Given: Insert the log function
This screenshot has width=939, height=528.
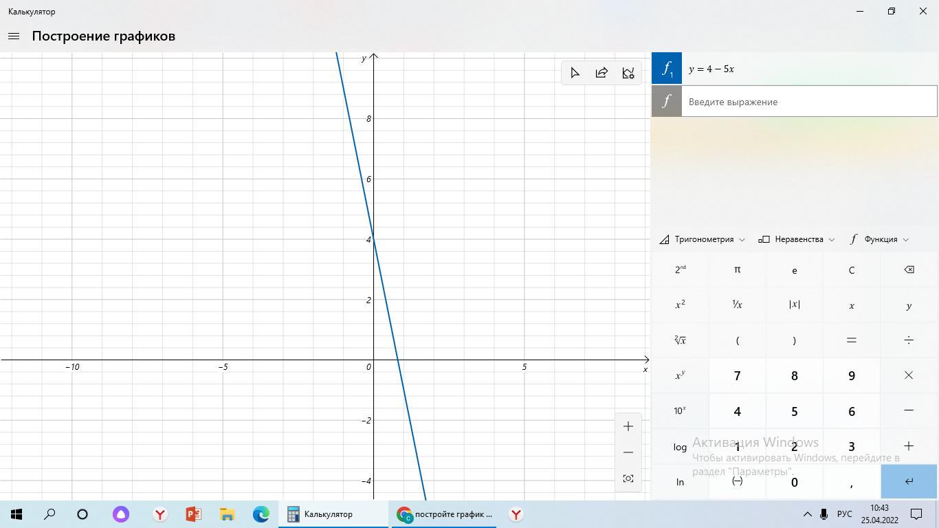Looking at the screenshot, I should point(680,447).
